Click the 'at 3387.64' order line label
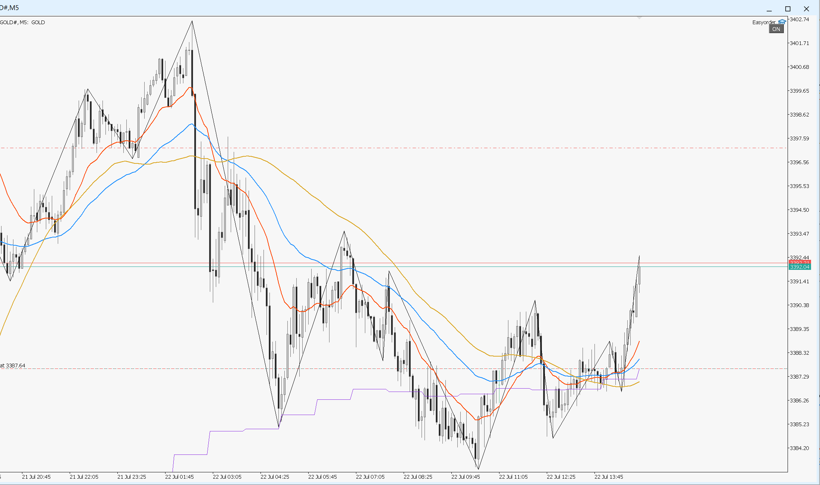This screenshot has width=820, height=485. pyautogui.click(x=13, y=366)
